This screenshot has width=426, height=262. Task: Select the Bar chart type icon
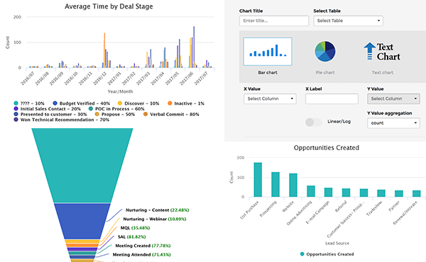point(268,52)
